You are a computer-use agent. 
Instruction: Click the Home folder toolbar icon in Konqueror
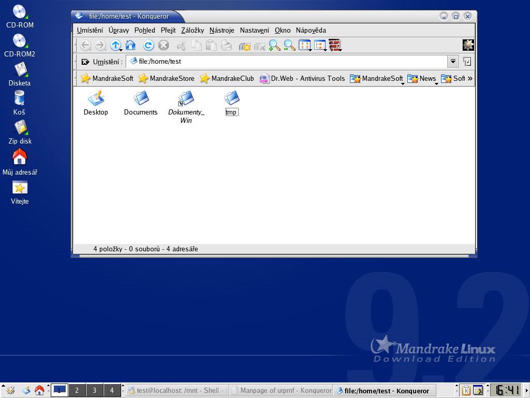130,45
